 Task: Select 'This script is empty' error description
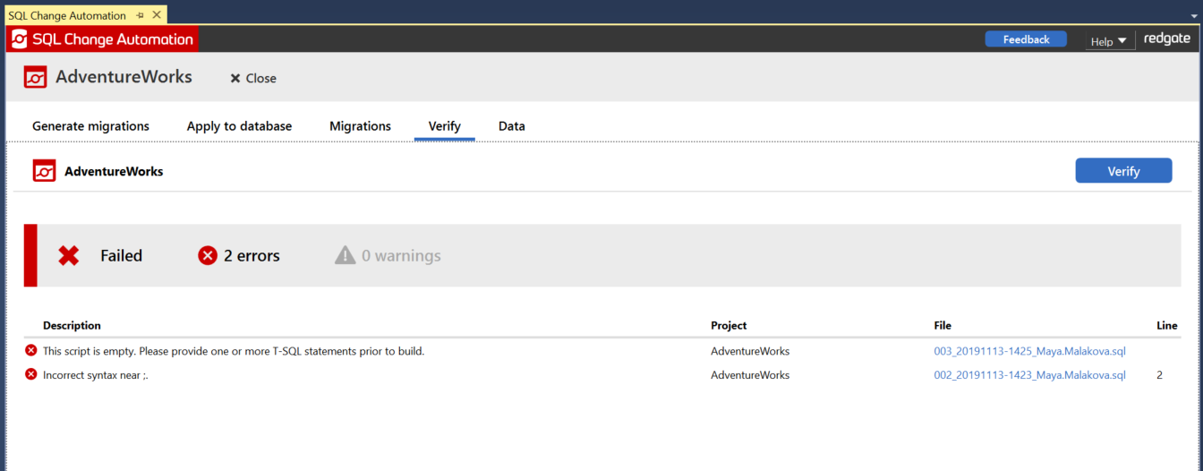[x=234, y=351]
